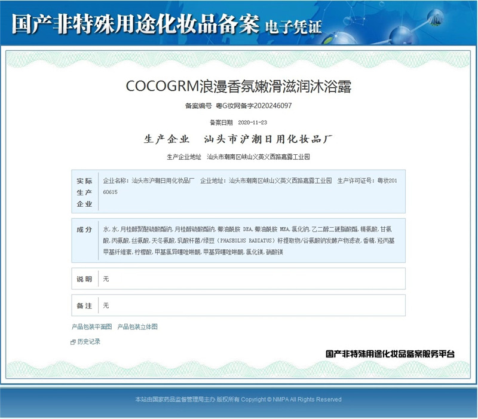
Task: Click the 备注 row label
Action: [84, 305]
